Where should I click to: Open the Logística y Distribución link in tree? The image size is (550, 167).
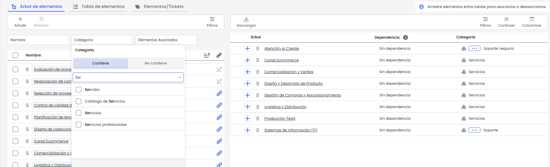click(x=285, y=107)
